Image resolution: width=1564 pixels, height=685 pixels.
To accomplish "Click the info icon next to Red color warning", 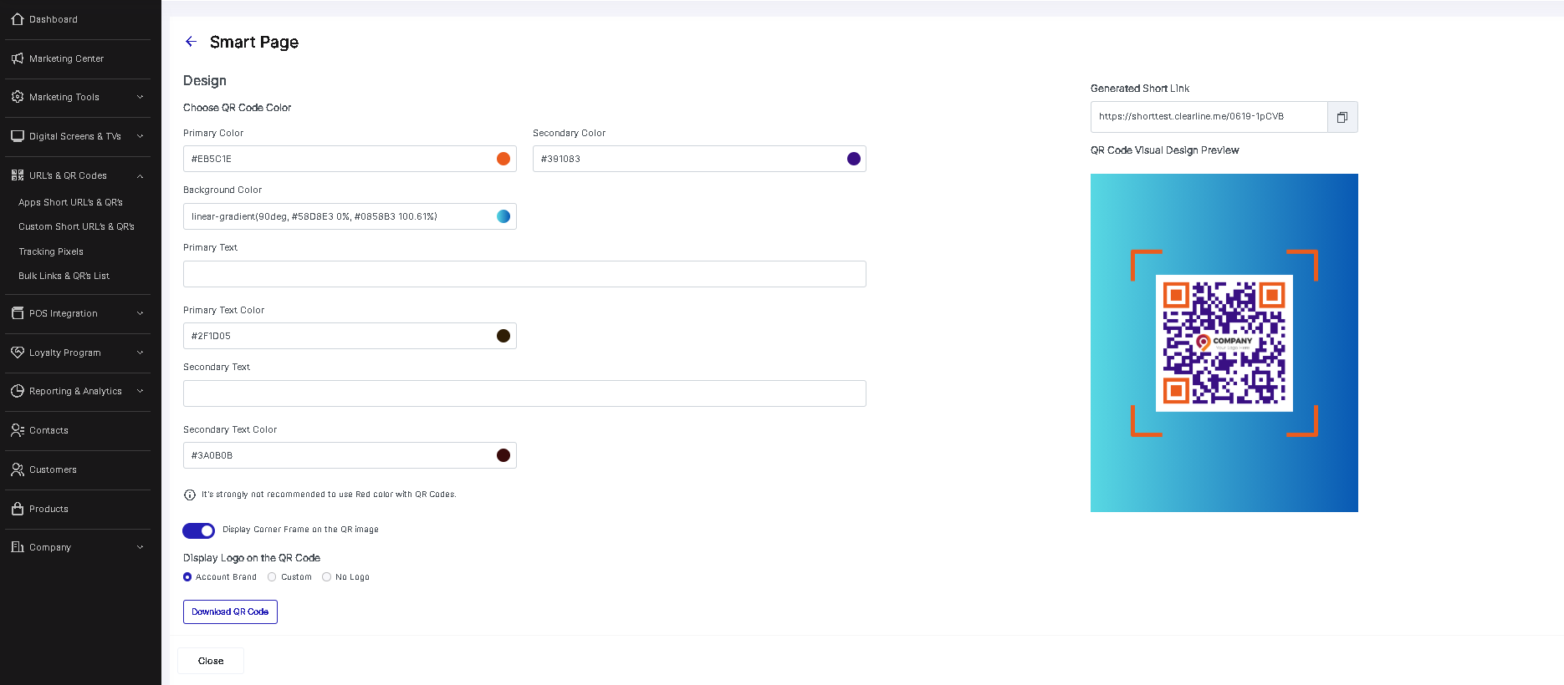I will (x=190, y=495).
